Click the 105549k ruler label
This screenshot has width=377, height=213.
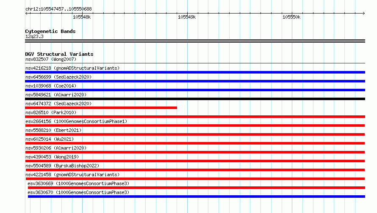[x=187, y=17]
